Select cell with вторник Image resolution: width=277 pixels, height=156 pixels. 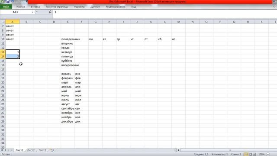[x=68, y=43]
